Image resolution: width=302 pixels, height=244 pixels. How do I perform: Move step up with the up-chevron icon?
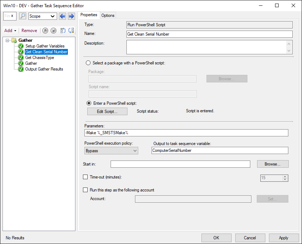pyautogui.click(x=45, y=31)
